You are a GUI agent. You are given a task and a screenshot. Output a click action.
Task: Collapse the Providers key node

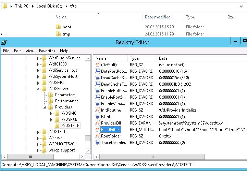point(45,107)
